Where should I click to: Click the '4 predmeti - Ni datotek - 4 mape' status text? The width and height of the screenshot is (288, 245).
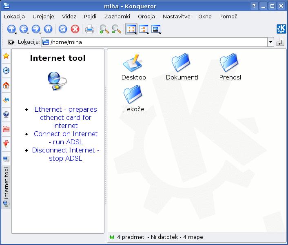tap(160, 237)
